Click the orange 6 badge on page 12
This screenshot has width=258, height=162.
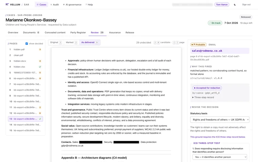[x=40, y=113]
